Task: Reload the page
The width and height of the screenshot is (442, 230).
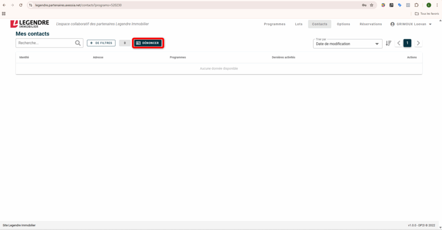Action: pos(20,5)
